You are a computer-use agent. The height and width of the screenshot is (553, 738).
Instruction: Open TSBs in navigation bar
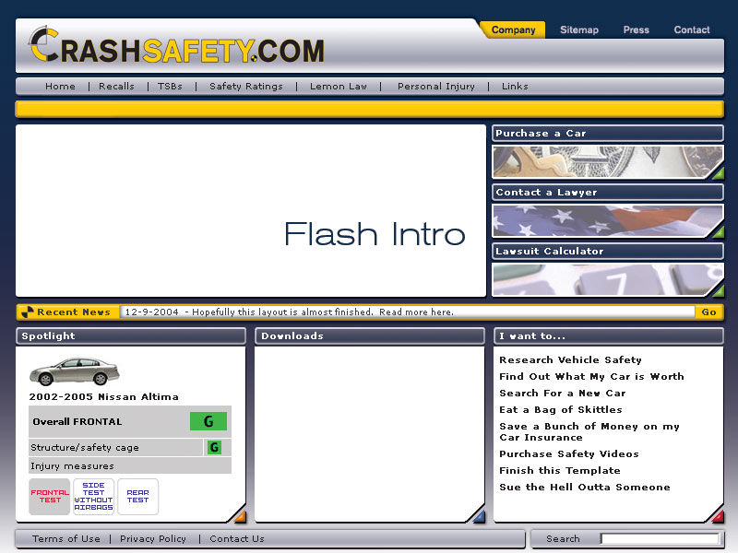coord(170,86)
